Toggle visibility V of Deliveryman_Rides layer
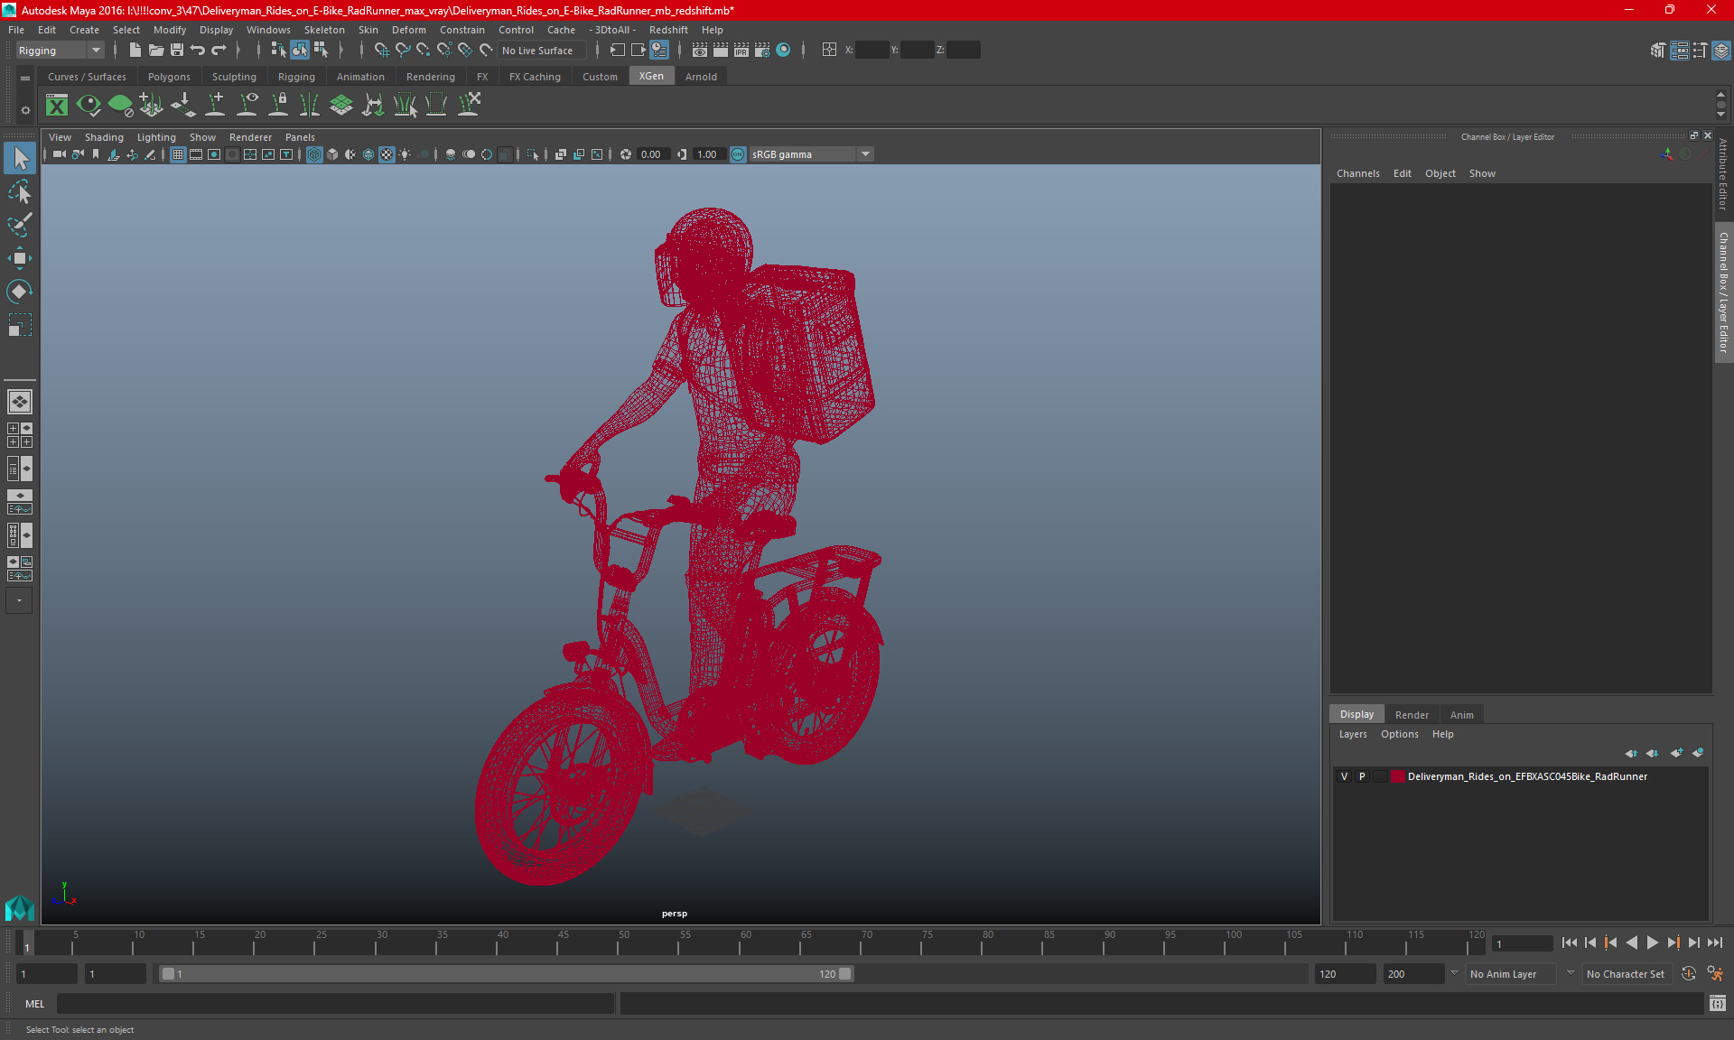1734x1040 pixels. tap(1344, 776)
